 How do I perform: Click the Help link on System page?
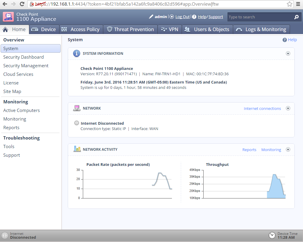[292, 40]
